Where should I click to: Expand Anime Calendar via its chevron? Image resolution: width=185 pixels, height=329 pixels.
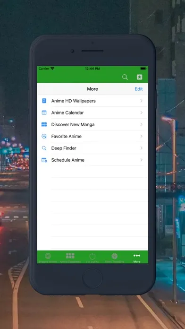142,113
